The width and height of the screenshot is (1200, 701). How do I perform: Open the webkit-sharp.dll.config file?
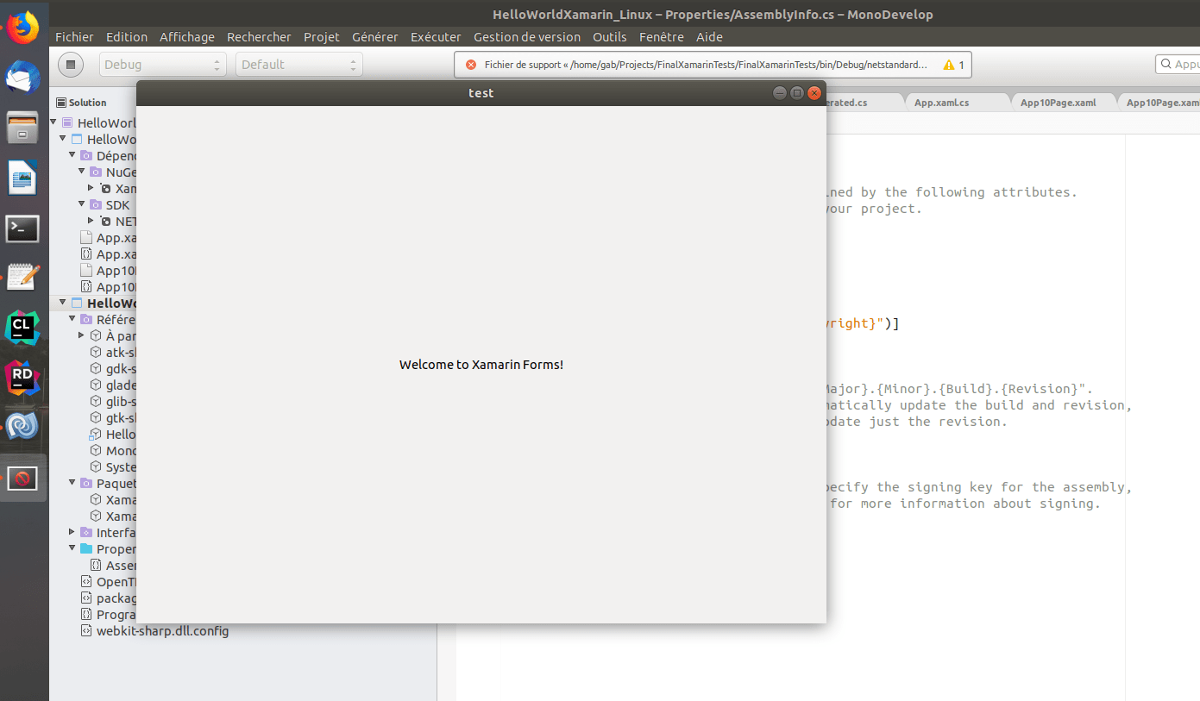[x=162, y=630]
